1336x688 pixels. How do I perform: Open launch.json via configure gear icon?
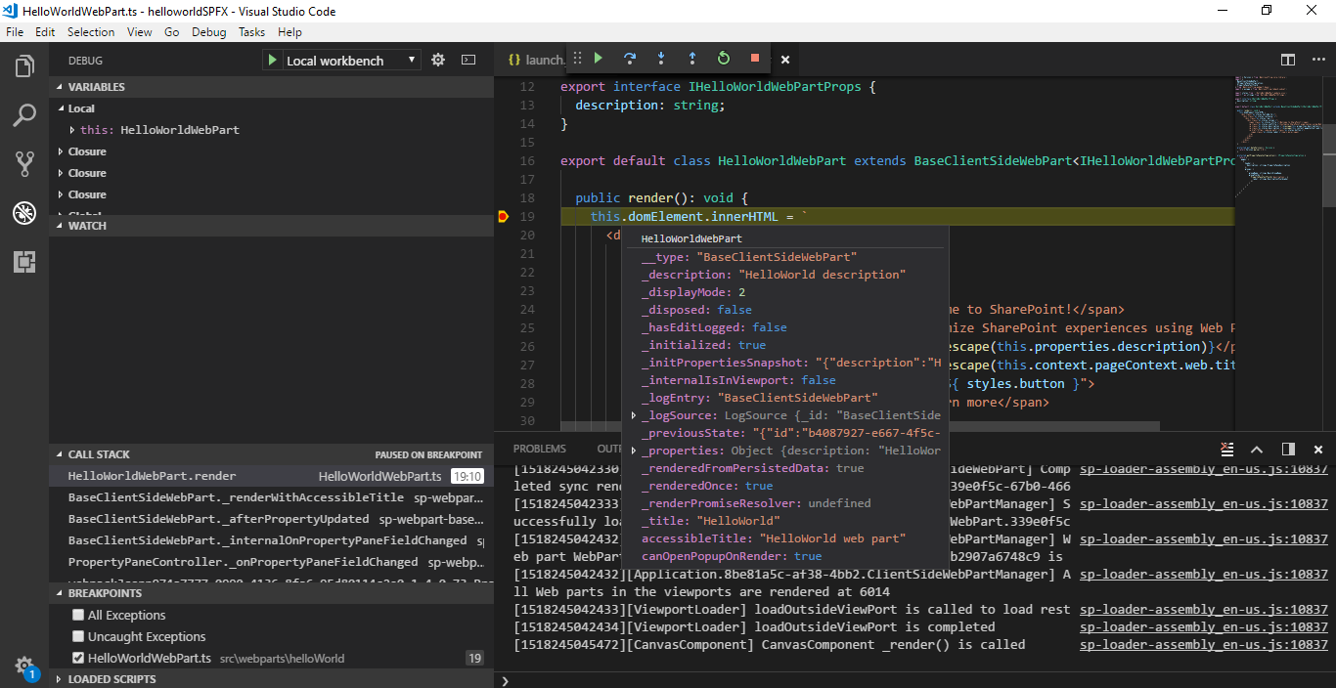pos(438,60)
